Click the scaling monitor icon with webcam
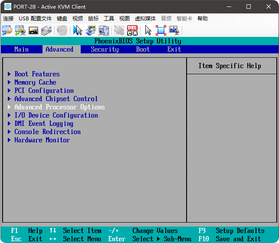Screen dimensions: 279x243 click(174, 30)
